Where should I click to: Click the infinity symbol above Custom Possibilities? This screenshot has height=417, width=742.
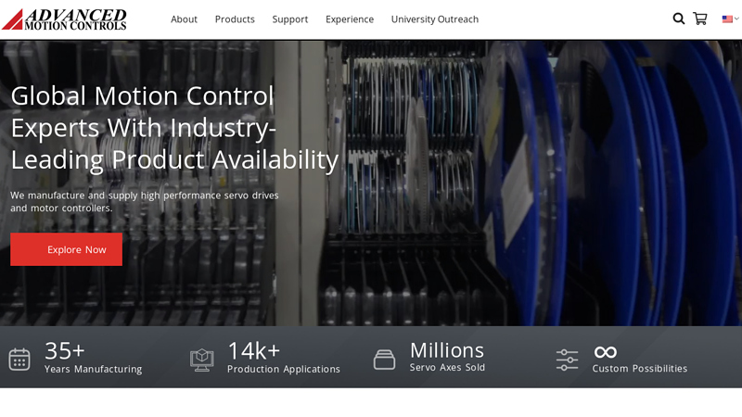(606, 352)
